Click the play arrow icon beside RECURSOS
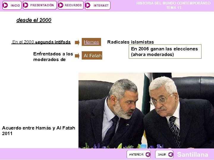The height and width of the screenshot is (160, 214). click(61, 5)
